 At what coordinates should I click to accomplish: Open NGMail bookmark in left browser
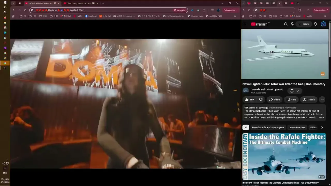65,16
